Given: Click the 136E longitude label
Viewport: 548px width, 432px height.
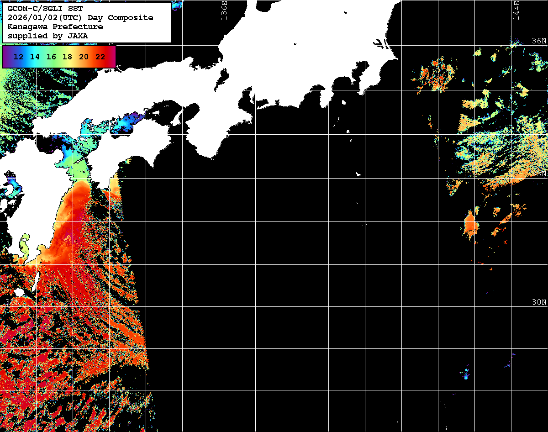Looking at the screenshot, I should [223, 10].
